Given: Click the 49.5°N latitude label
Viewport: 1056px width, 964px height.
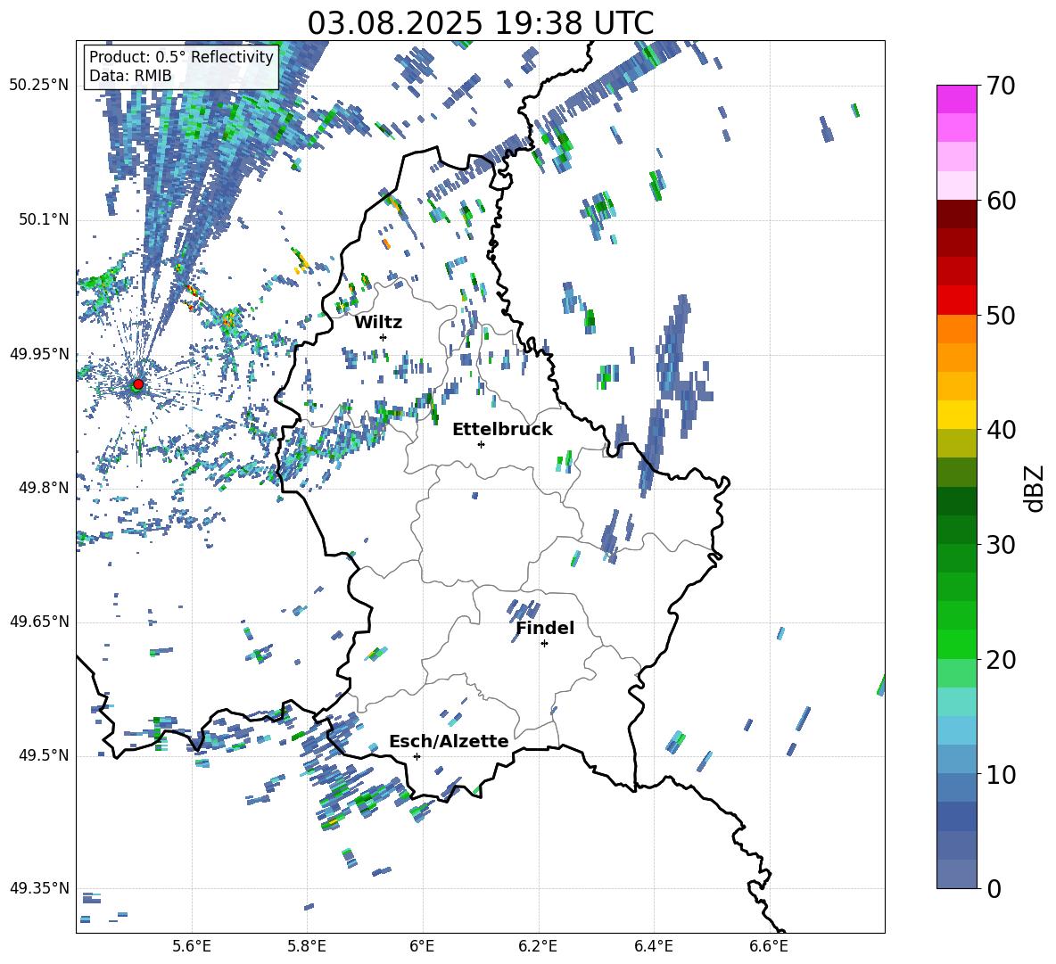Looking at the screenshot, I should tap(44, 755).
